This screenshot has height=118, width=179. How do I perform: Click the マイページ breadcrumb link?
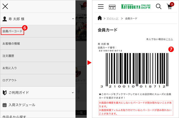112,18
